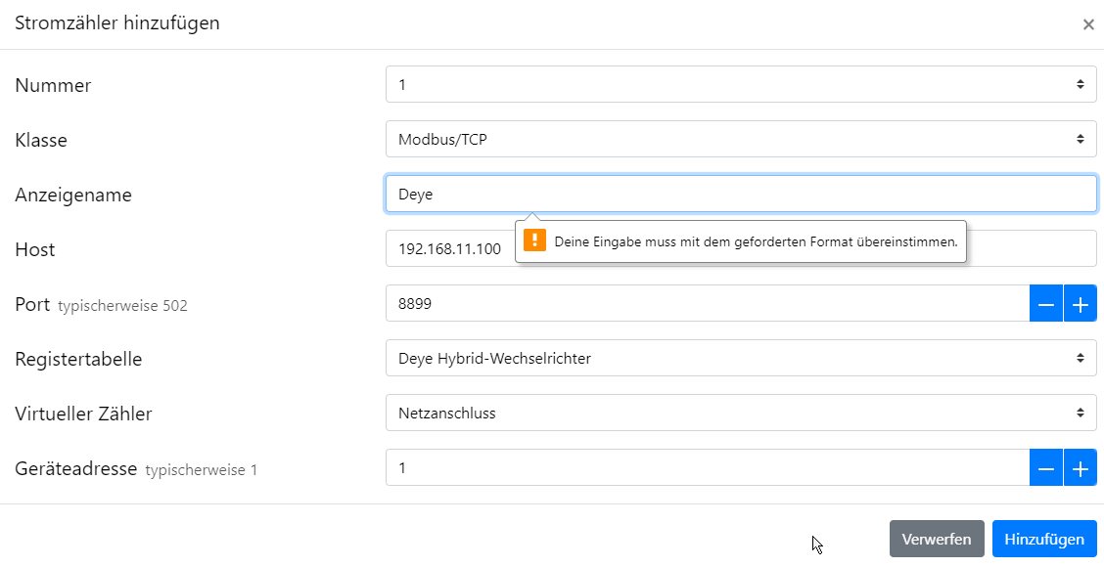Focus the Anzeigename field containing Deye
The width and height of the screenshot is (1104, 567).
tap(741, 195)
